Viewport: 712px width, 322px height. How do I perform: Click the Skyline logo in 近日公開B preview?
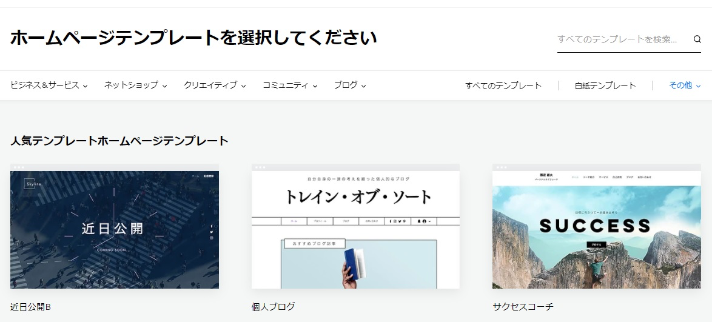point(32,183)
